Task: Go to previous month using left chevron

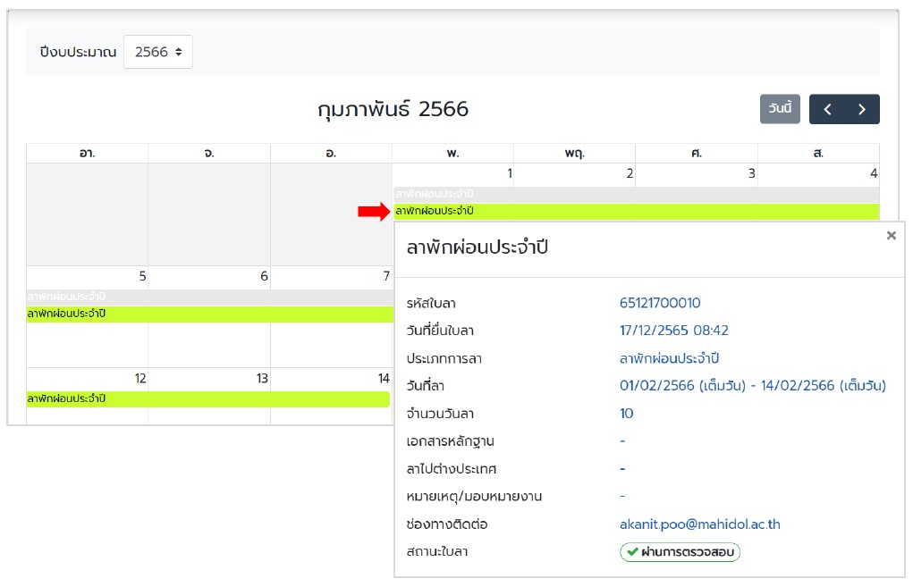Action: tap(827, 109)
